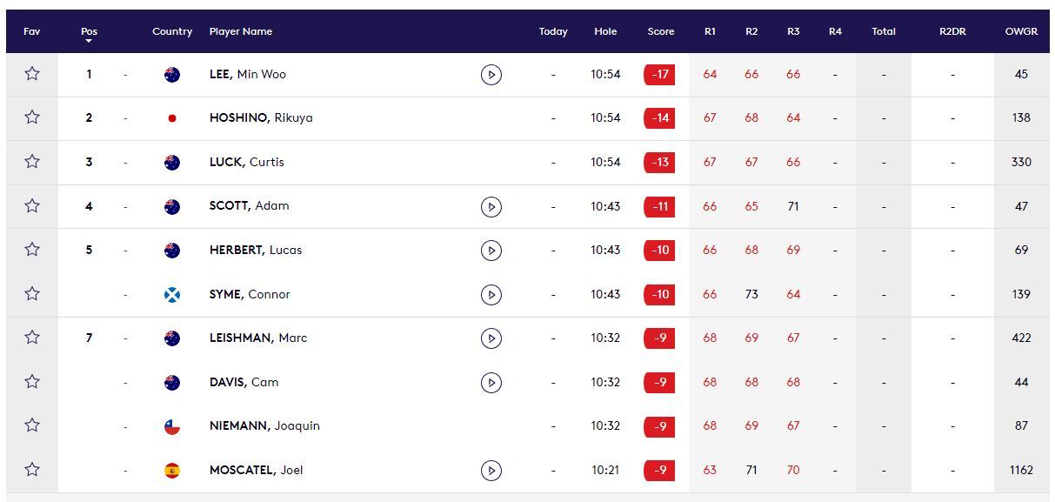This screenshot has width=1055, height=502.
Task: Open SCOTT, Adam player profile link
Action: click(x=249, y=206)
